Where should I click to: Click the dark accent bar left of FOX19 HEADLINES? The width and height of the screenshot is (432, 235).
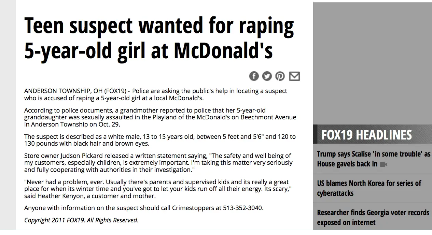(x=315, y=134)
